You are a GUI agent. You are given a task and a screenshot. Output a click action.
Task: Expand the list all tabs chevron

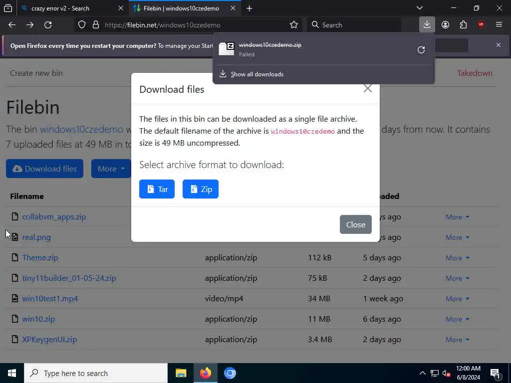420,8
